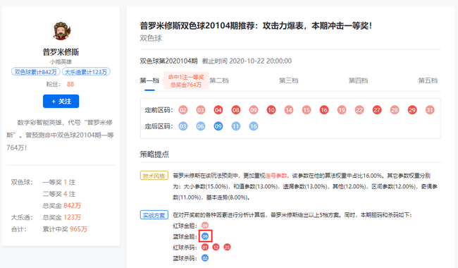Select red ball 19 in 定前区码
This screenshot has width=458, height=268.
click(342, 110)
